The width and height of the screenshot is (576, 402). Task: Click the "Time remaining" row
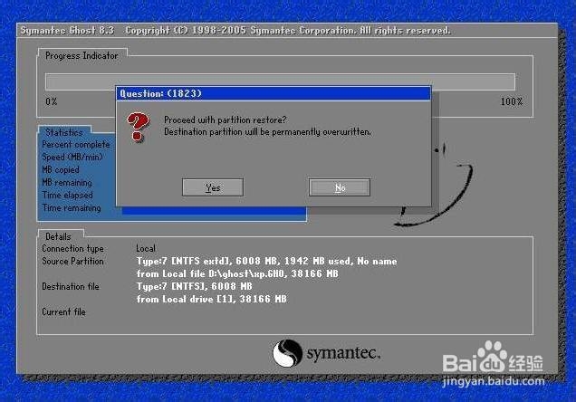tap(72, 208)
